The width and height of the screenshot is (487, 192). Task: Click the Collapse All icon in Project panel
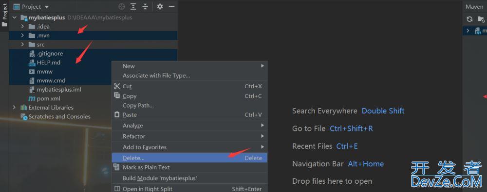click(145, 6)
